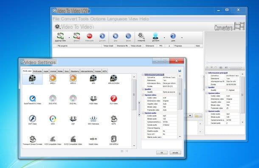The width and height of the screenshot is (259, 168).
Task: Switch to the Android tab
Action: pos(53,71)
